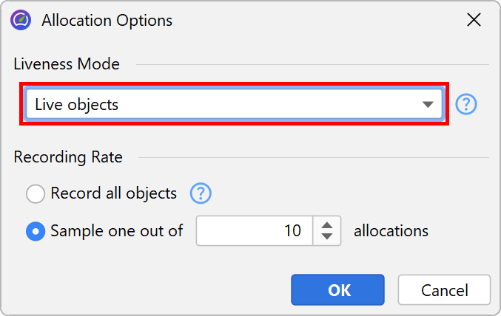This screenshot has width=501, height=316.
Task: Show help for Record all objects
Action: pos(201,193)
